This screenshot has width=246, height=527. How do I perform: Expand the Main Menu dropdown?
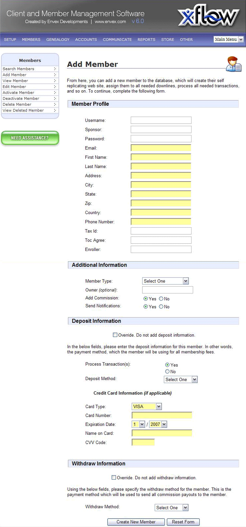(228, 39)
